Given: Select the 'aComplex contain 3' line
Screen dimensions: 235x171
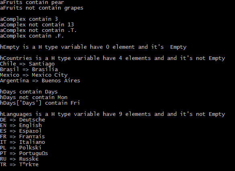Looking at the screenshot, I should click(x=29, y=19).
